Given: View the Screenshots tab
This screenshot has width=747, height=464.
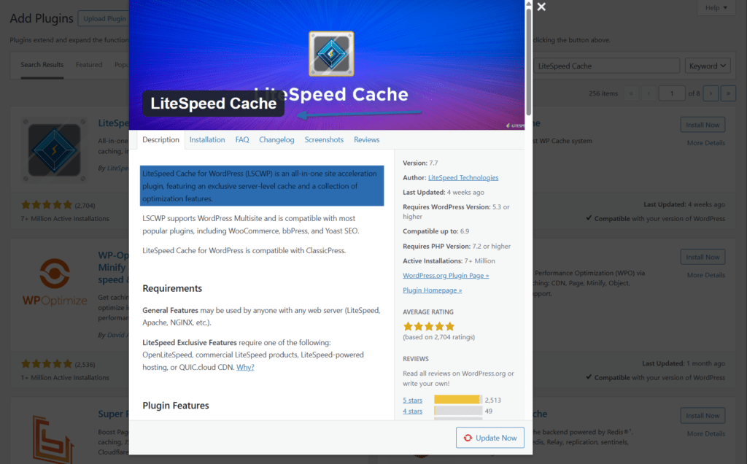Looking at the screenshot, I should [324, 139].
